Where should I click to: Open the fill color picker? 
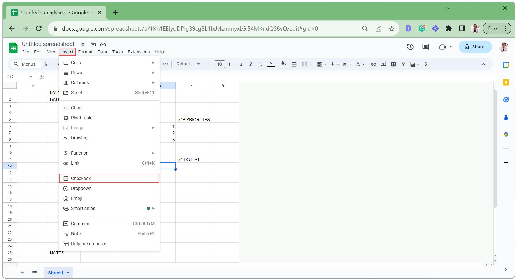pos(283,64)
